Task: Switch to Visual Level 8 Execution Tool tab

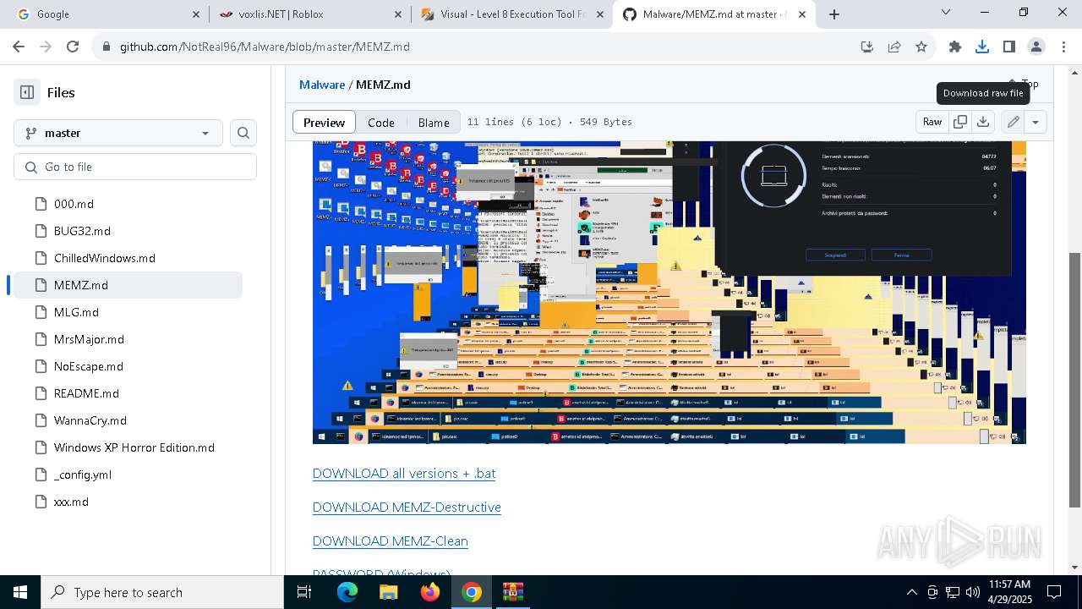Action: [x=512, y=14]
